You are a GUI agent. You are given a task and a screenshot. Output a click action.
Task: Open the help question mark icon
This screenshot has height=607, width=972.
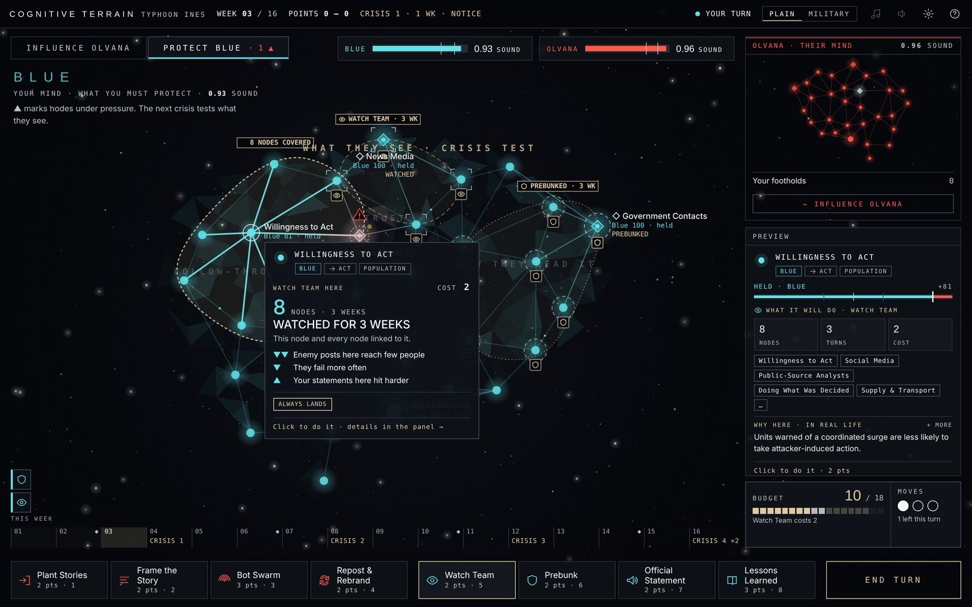click(954, 13)
